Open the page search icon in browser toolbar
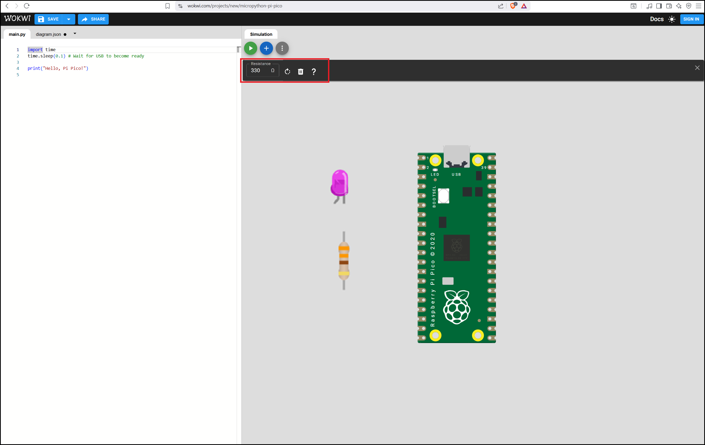The width and height of the screenshot is (705, 445). (633, 6)
